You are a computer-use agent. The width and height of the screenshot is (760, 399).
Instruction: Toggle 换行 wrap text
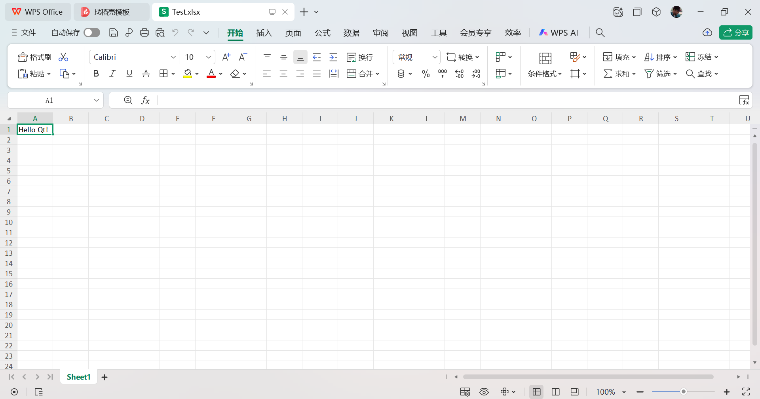360,57
